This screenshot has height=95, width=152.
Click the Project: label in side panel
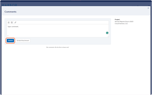click(117, 19)
